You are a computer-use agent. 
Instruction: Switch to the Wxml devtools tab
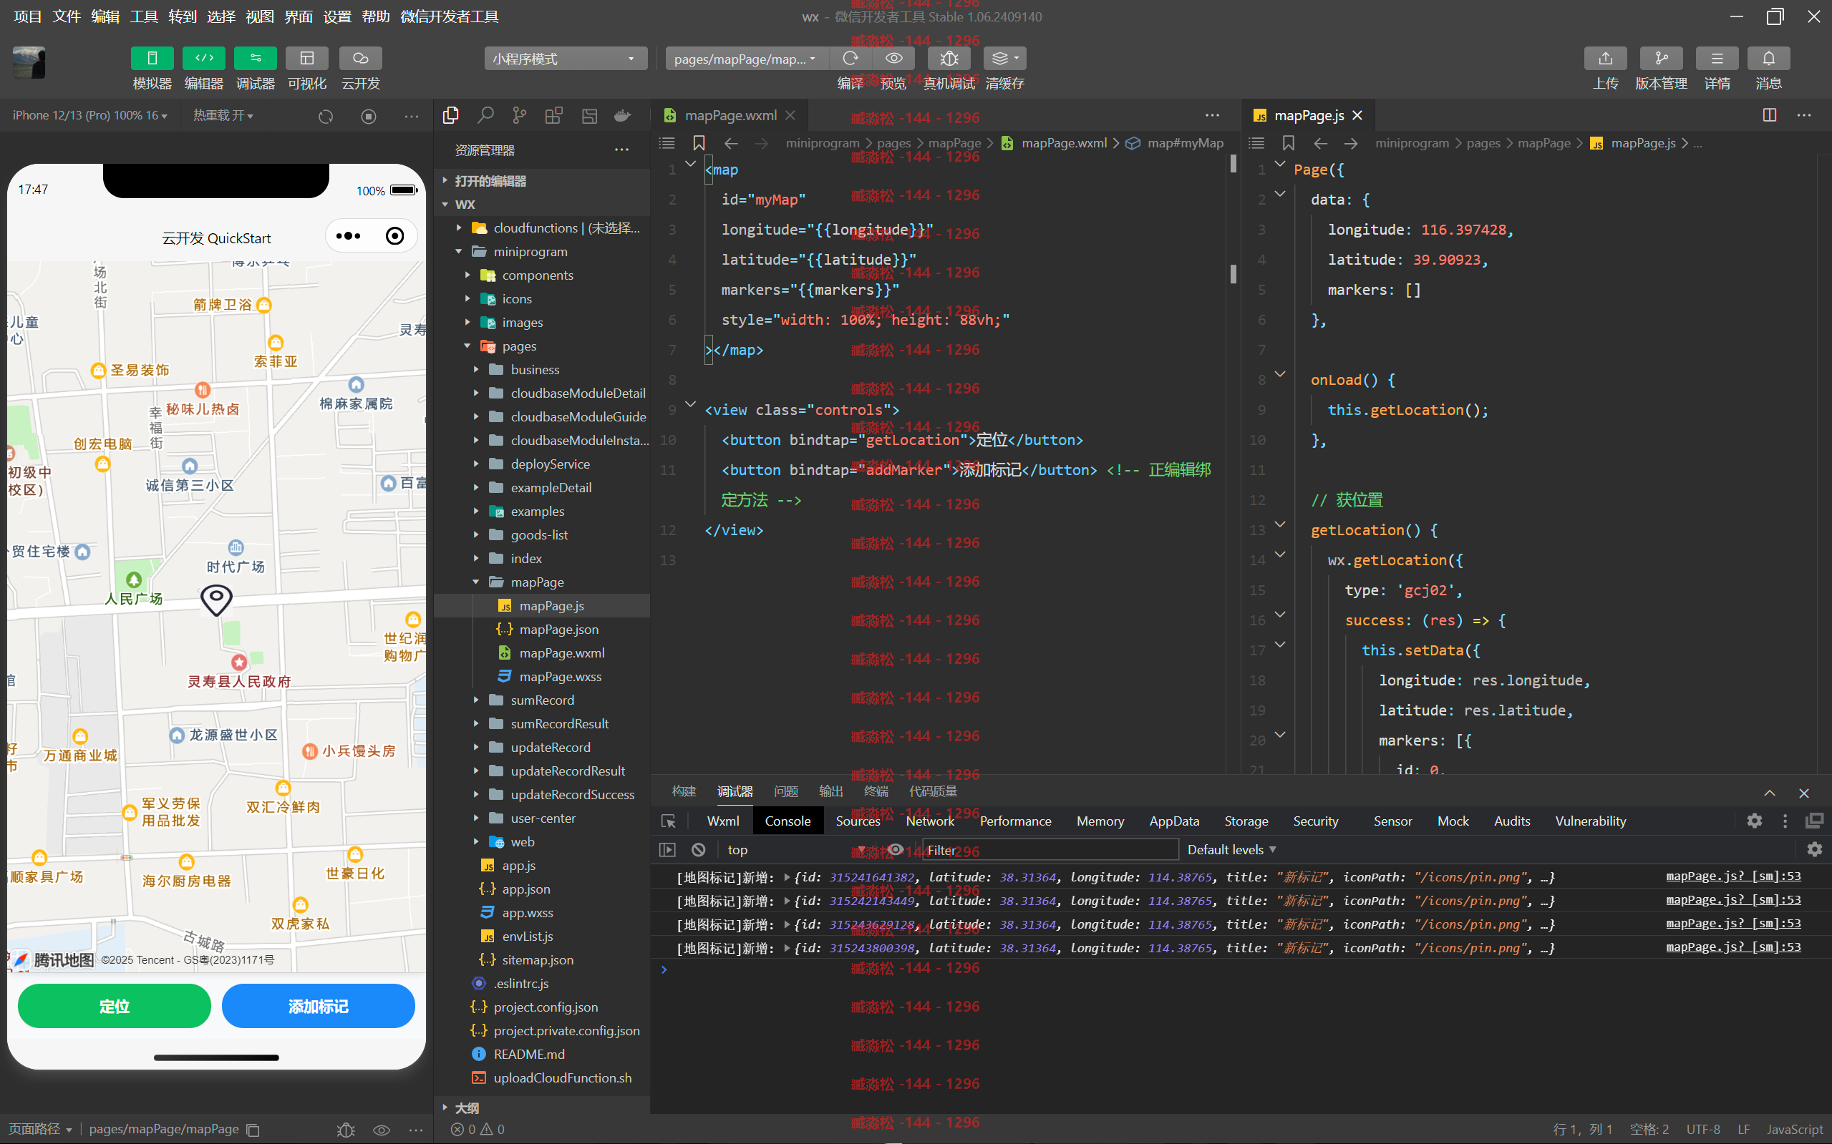[723, 821]
